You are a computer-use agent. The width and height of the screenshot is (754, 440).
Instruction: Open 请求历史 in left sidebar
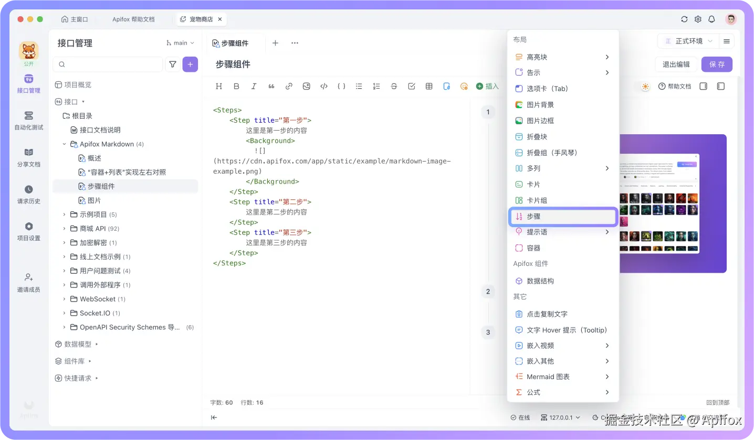28,194
